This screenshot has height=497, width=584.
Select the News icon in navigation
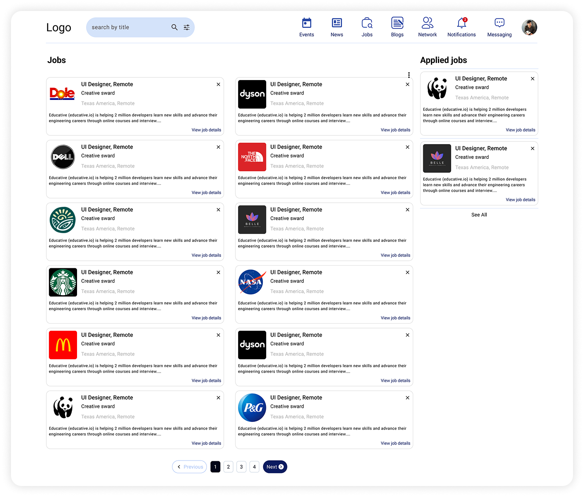[337, 27]
